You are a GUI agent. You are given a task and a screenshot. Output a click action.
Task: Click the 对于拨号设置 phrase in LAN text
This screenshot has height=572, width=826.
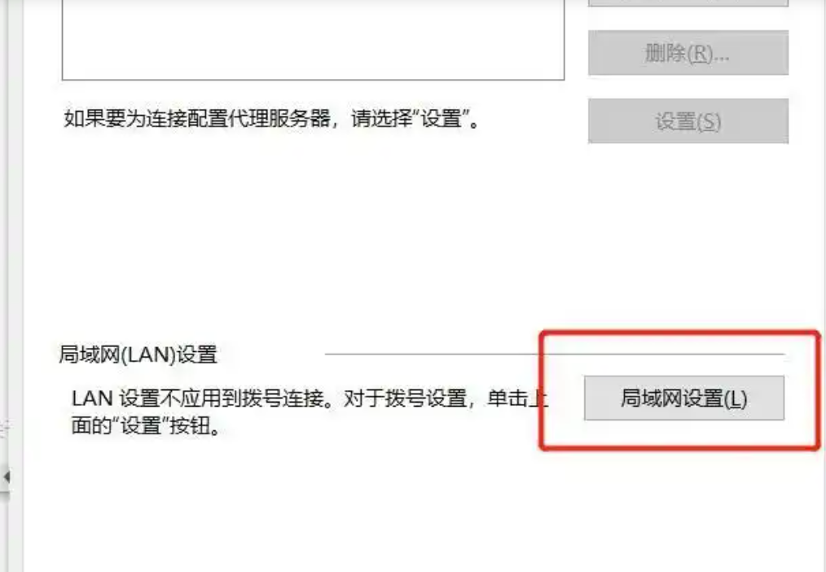click(405, 398)
